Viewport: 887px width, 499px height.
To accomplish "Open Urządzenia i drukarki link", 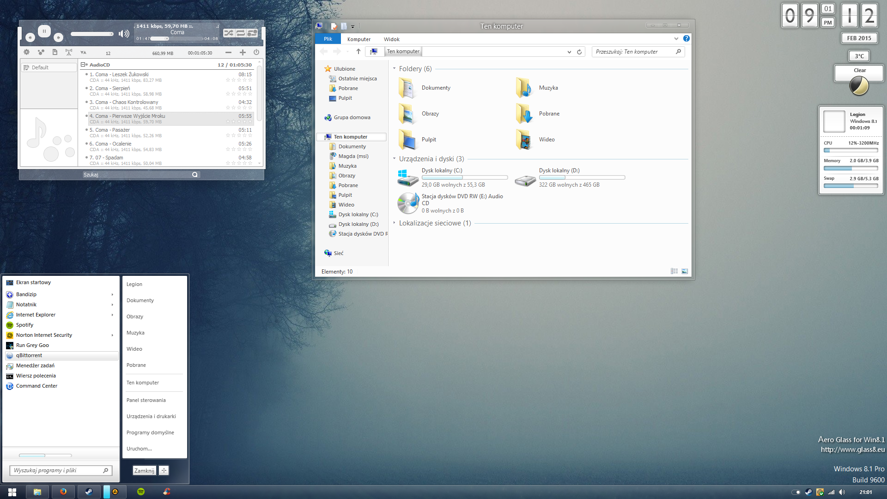I will point(151,416).
